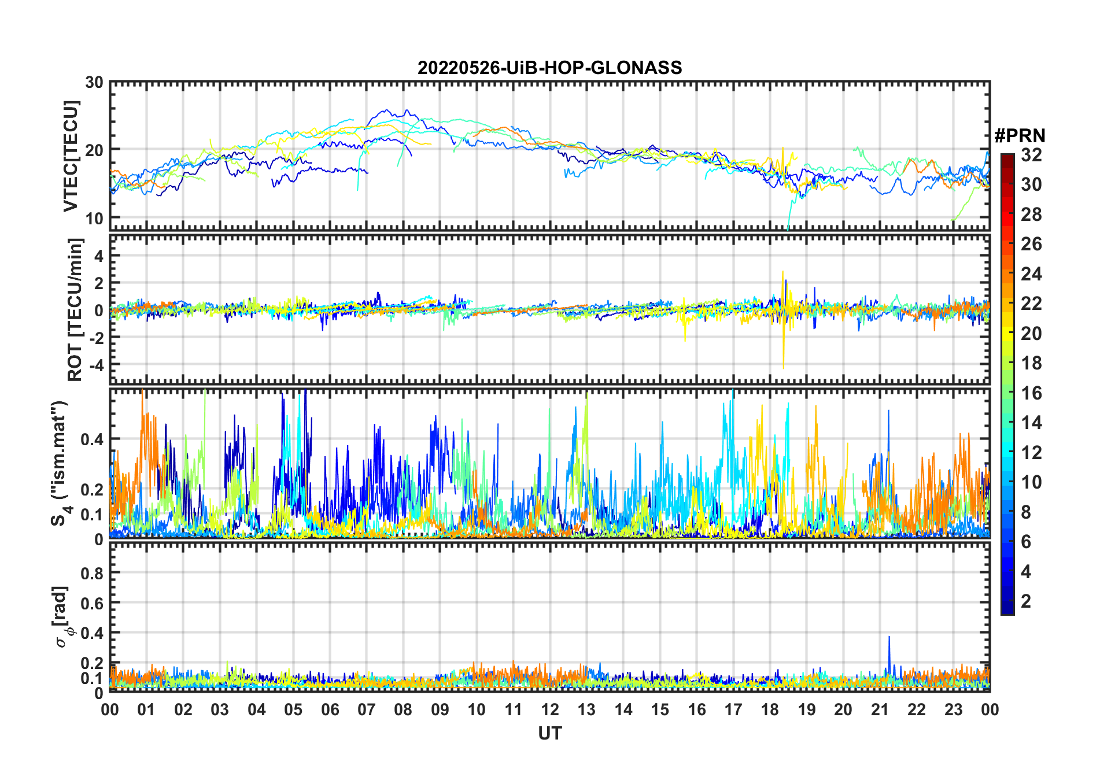The width and height of the screenshot is (1100, 769).
Task: Click the leftmost 00 tick label on the UT axis
Action: coord(110,709)
